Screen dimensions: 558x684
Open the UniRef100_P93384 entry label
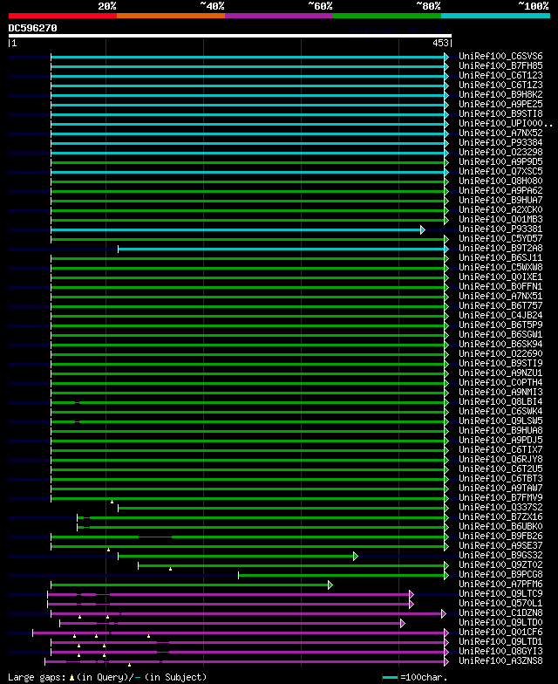[500, 143]
